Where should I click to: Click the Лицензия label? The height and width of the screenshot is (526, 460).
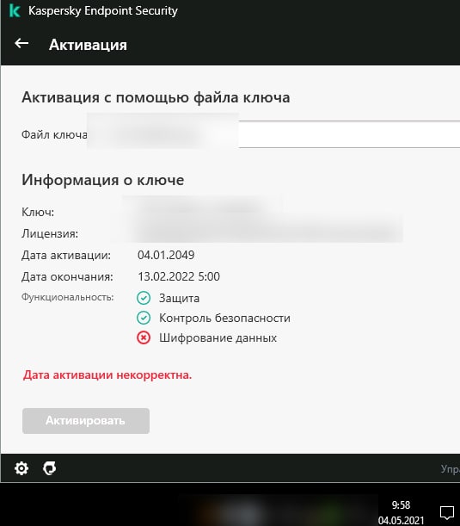pyautogui.click(x=50, y=234)
